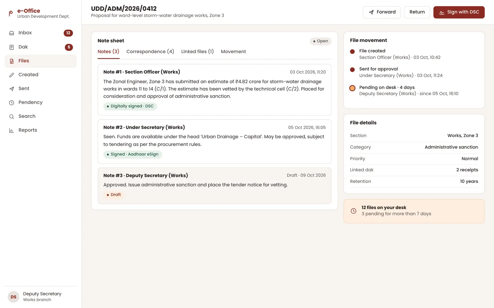The image size is (494, 308).
Task: Click the file number UDD/ADM/2026/0412
Action: point(124,8)
